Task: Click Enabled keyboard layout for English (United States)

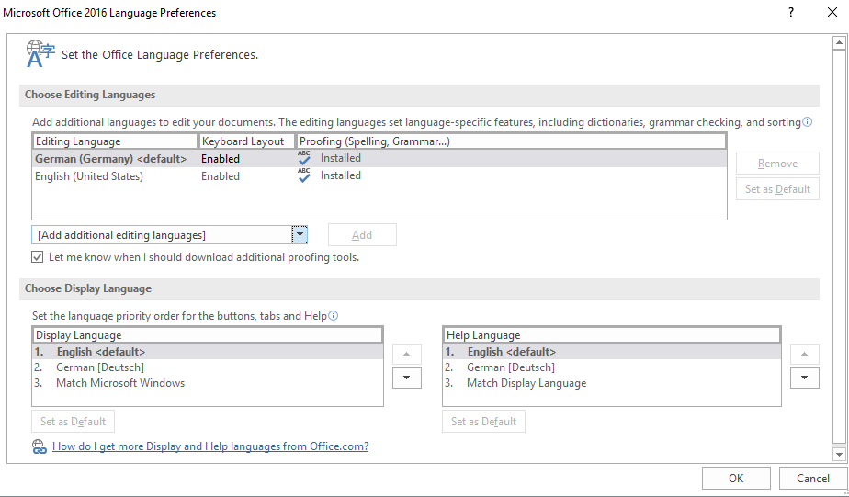Action: click(x=221, y=176)
